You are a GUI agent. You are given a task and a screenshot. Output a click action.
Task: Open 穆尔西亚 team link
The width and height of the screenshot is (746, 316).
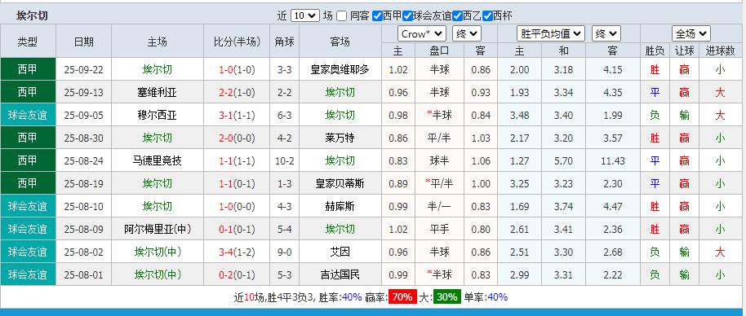click(x=157, y=116)
